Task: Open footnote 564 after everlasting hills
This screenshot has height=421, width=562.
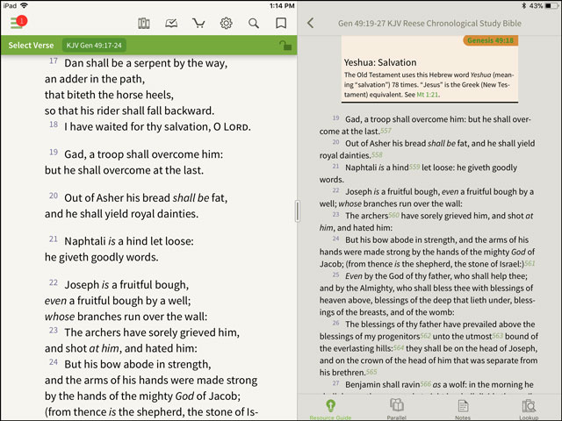Action: (399, 347)
